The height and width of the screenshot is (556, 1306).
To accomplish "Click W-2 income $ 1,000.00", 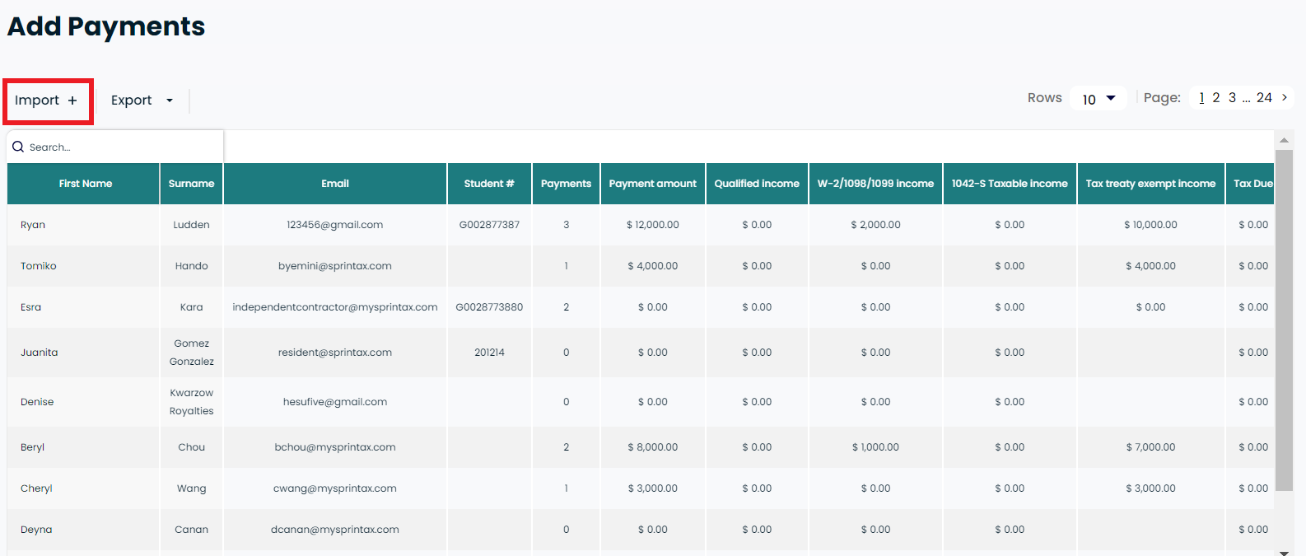I will pyautogui.click(x=875, y=447).
